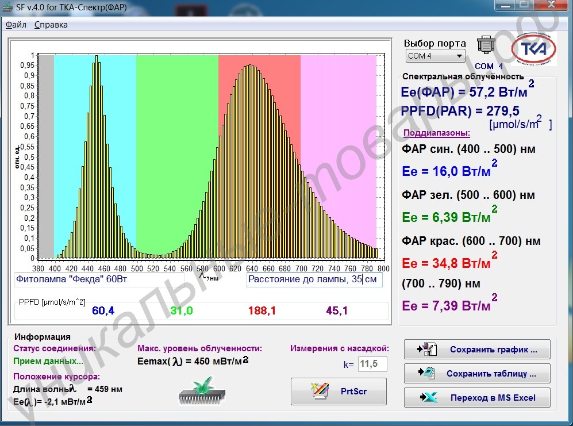The image size is (573, 426).
Task: Click the (700 .. 790) нм label
Action: pyautogui.click(x=441, y=283)
